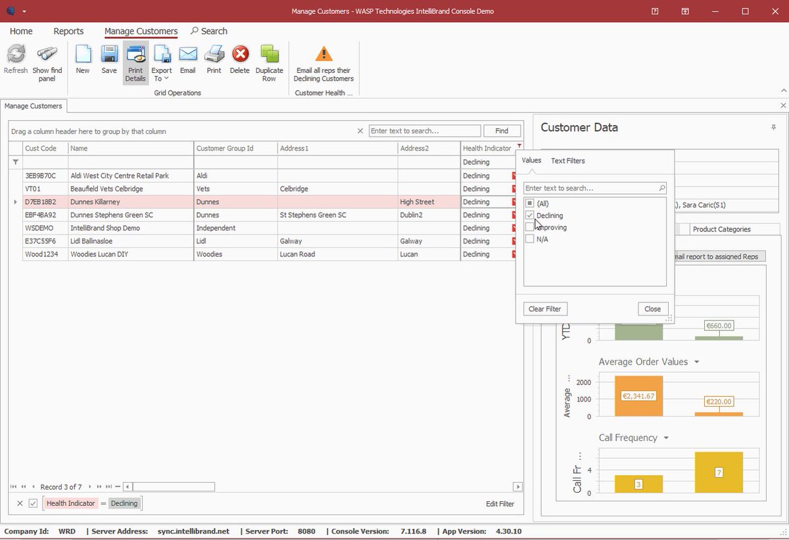789x540 pixels.
Task: Open the Export To dropdown
Action: pos(162,62)
